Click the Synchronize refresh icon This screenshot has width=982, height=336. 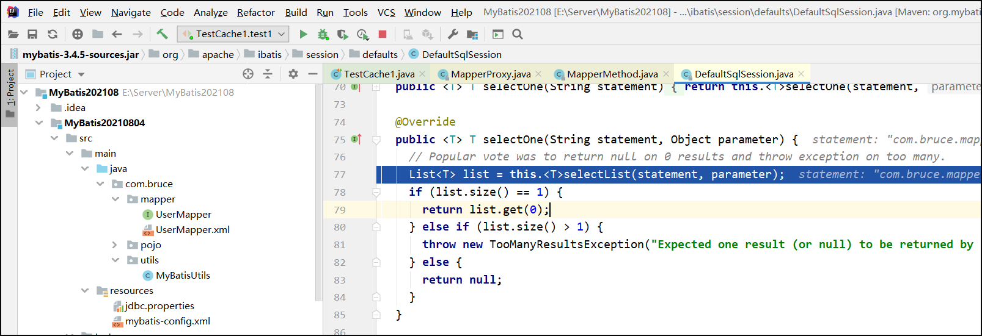53,34
